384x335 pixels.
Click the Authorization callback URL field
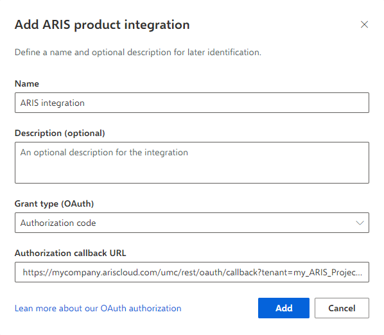[192, 272]
